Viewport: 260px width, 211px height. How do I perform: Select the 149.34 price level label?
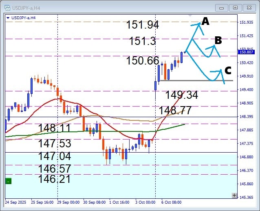pyautogui.click(x=181, y=95)
